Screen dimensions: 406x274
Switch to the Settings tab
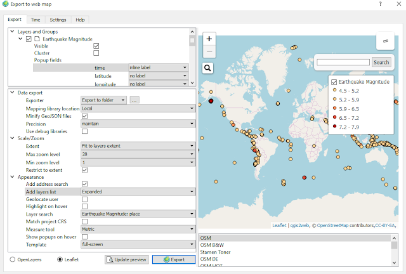[58, 20]
